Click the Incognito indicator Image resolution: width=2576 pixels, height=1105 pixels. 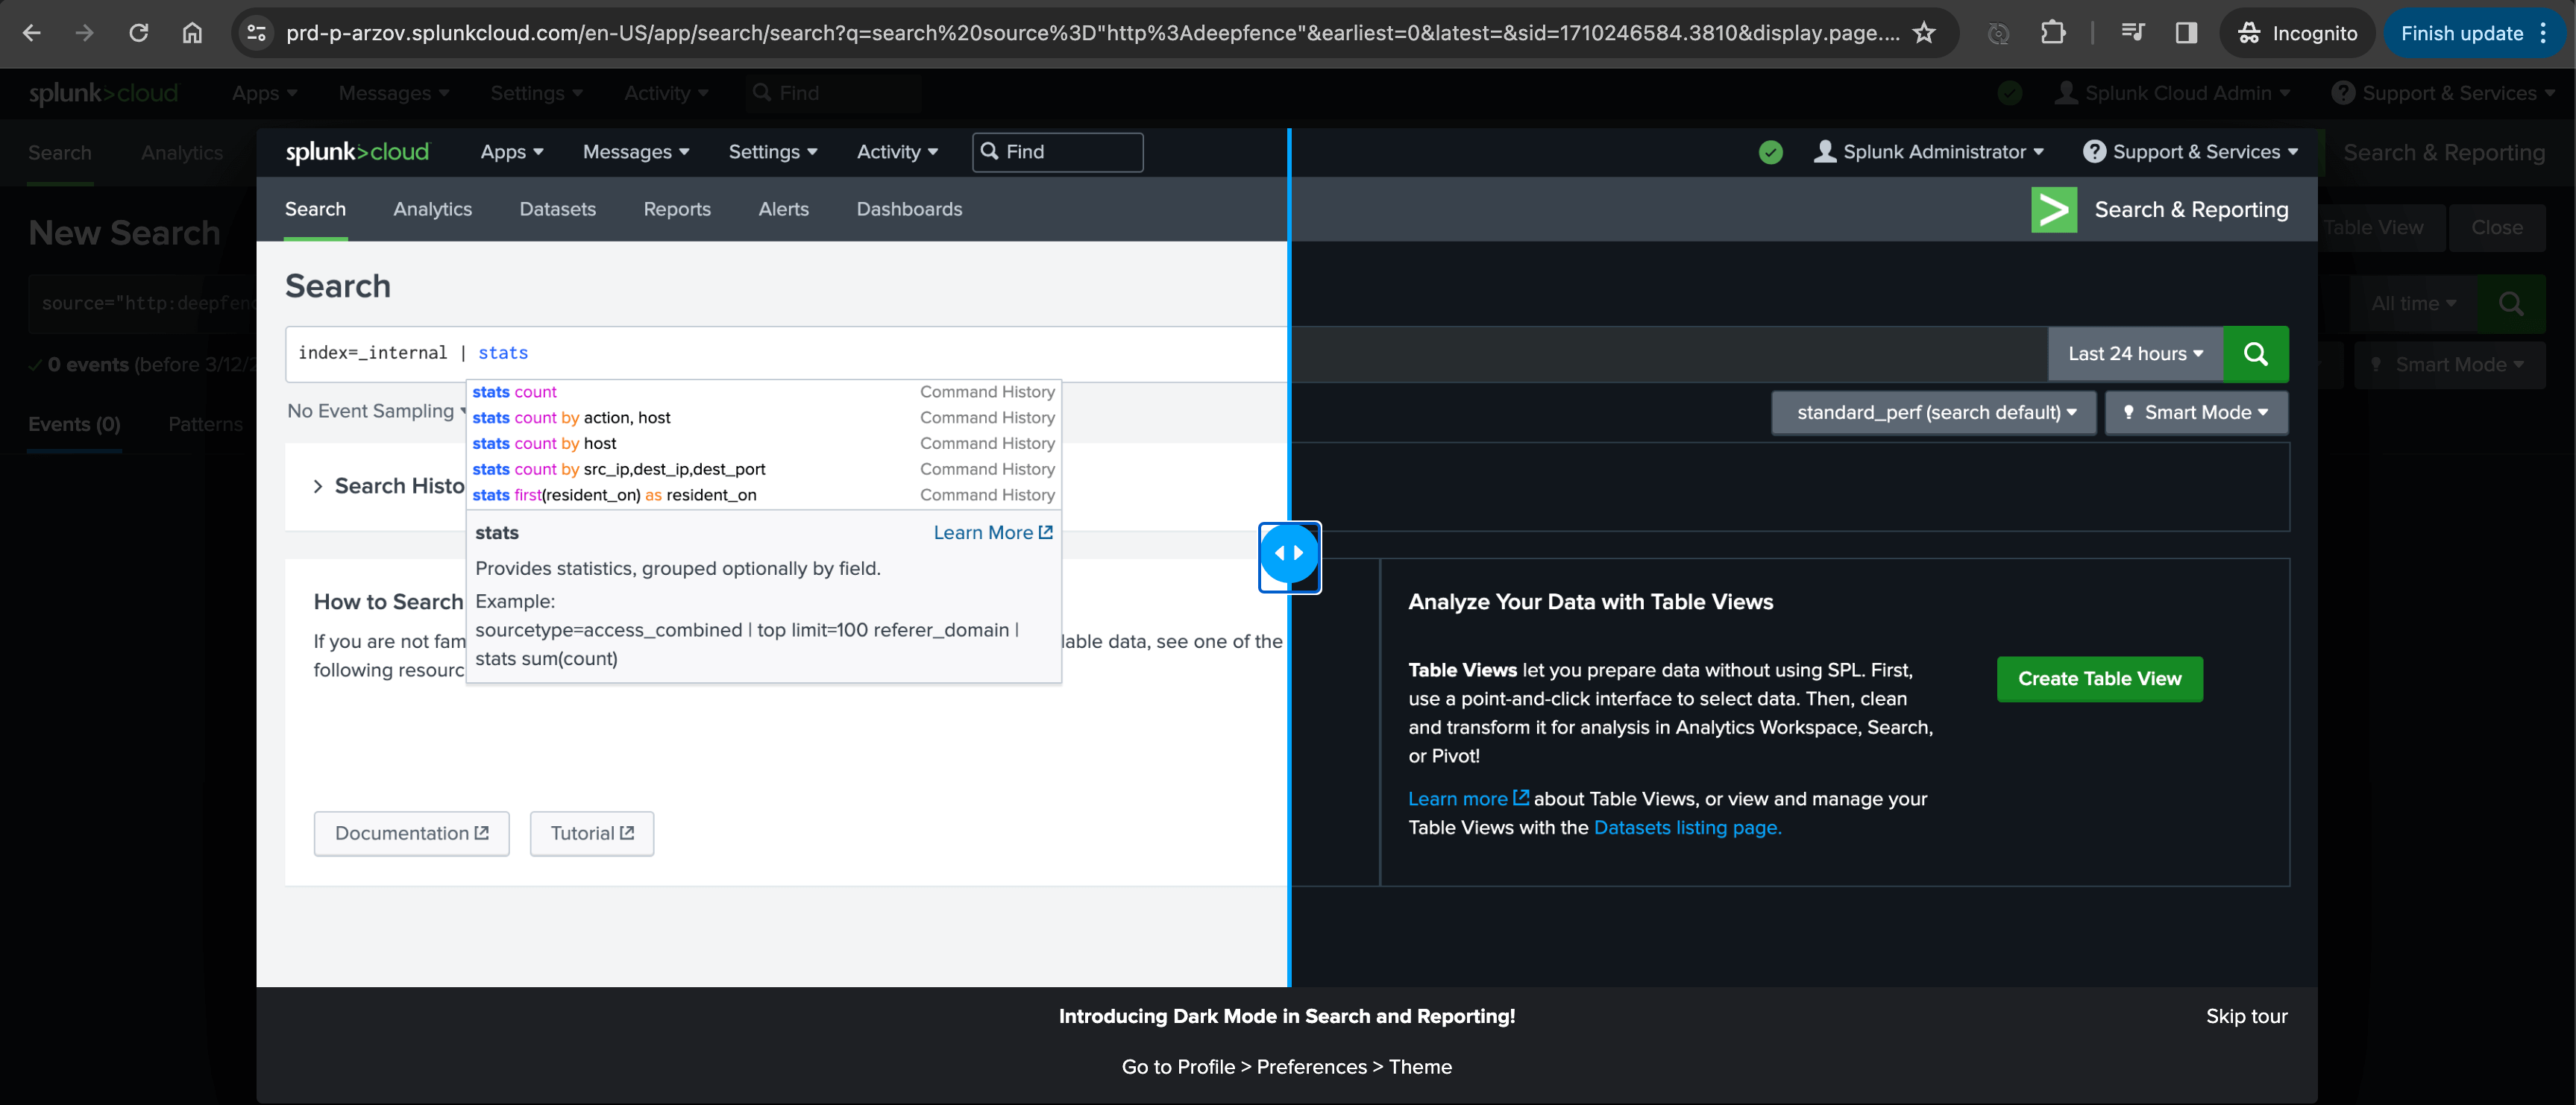(x=2297, y=33)
